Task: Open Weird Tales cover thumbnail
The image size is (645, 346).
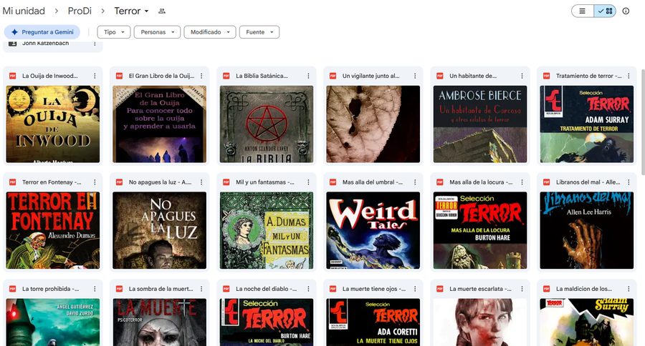Action: (x=373, y=230)
